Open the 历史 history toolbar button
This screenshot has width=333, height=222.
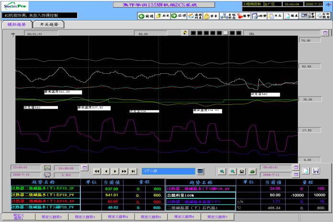(x=162, y=16)
